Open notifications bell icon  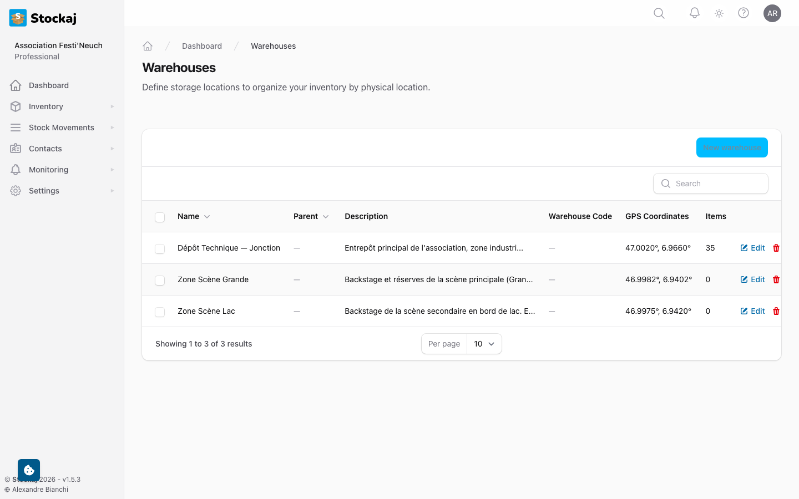click(695, 13)
